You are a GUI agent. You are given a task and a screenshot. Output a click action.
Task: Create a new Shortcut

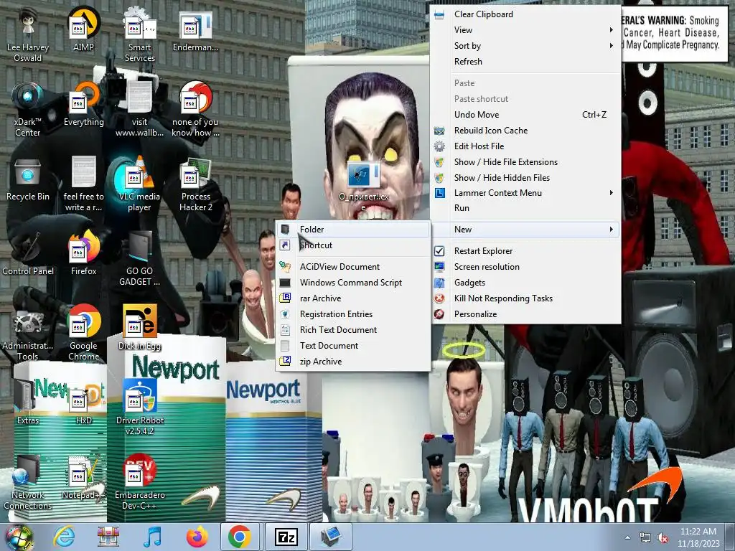353,245
